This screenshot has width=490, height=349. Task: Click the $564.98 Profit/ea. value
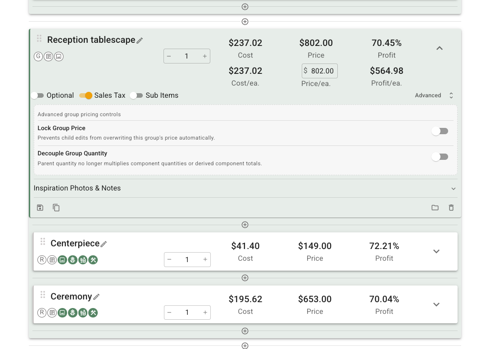coord(386,71)
